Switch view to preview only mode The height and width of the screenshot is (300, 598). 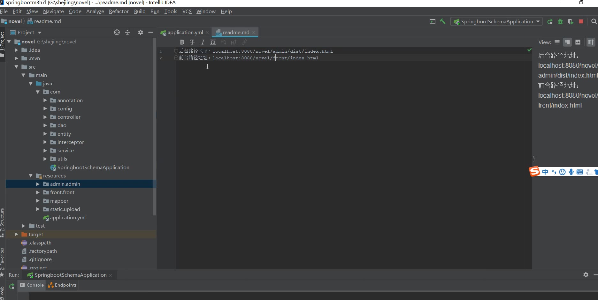578,42
